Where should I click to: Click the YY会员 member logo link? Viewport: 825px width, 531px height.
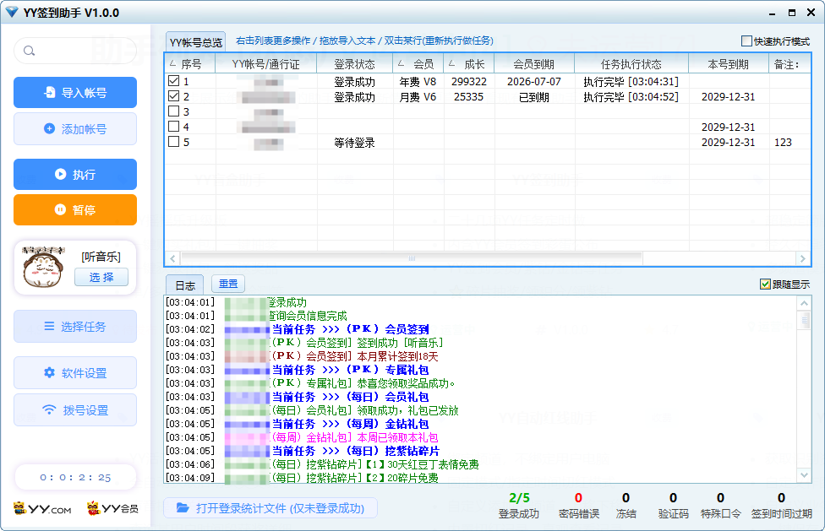[112, 509]
